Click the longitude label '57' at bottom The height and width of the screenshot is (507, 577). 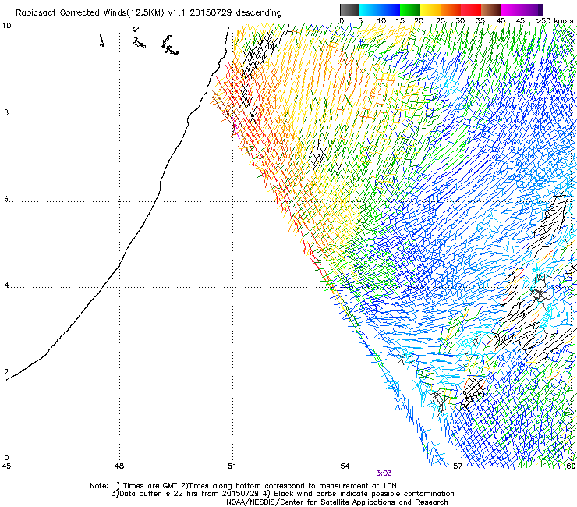[x=458, y=466]
